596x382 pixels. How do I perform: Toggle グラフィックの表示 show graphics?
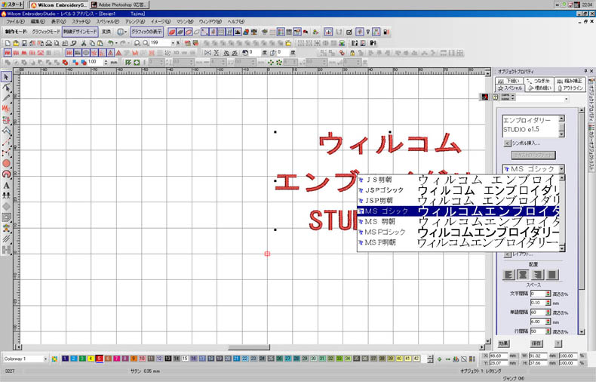pos(146,32)
